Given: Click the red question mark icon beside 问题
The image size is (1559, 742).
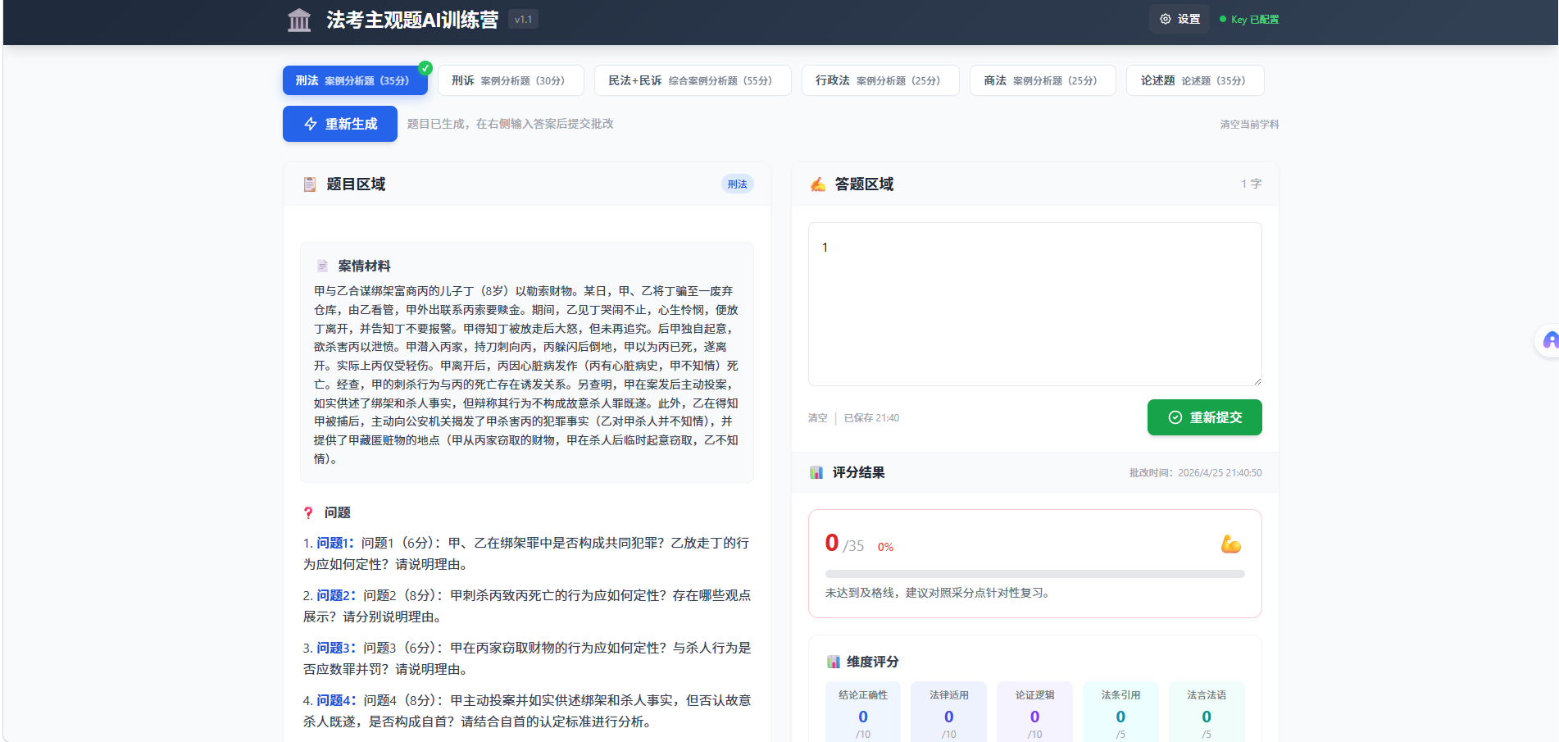Looking at the screenshot, I should click(x=308, y=512).
